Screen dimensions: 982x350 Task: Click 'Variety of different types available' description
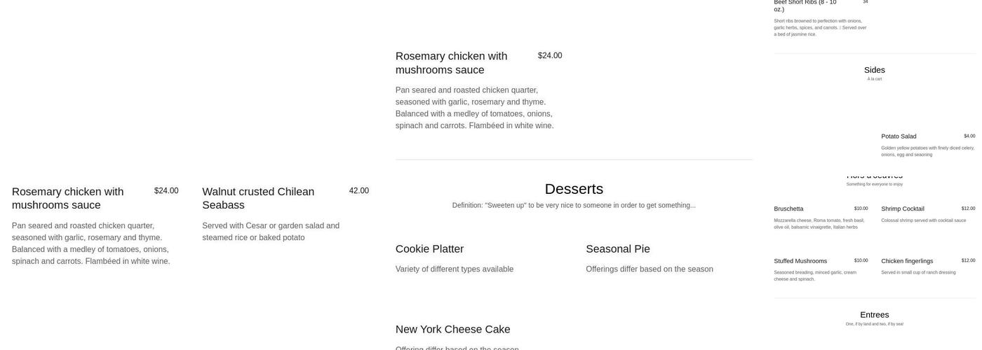pyautogui.click(x=455, y=269)
